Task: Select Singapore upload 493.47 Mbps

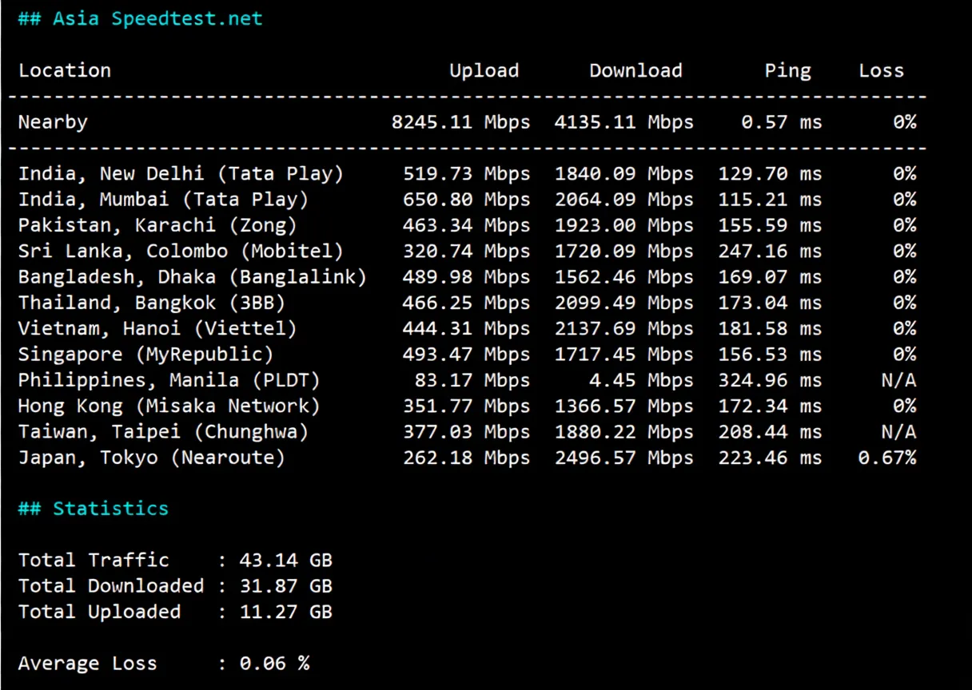Action: pyautogui.click(x=467, y=355)
